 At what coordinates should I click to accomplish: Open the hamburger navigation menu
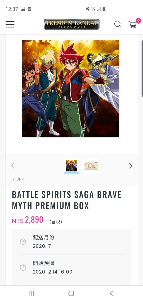tap(10, 24)
